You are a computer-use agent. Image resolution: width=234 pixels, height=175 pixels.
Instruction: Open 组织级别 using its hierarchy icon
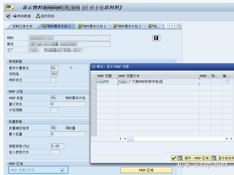38,16
